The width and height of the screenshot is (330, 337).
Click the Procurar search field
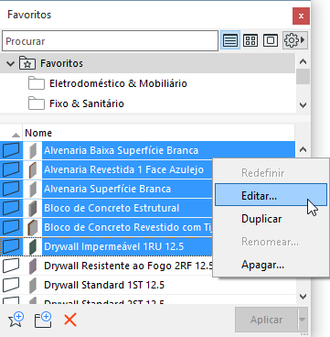(110, 41)
